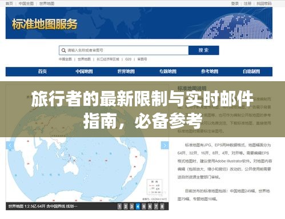Open 自助制图 navigation item

click(251, 71)
